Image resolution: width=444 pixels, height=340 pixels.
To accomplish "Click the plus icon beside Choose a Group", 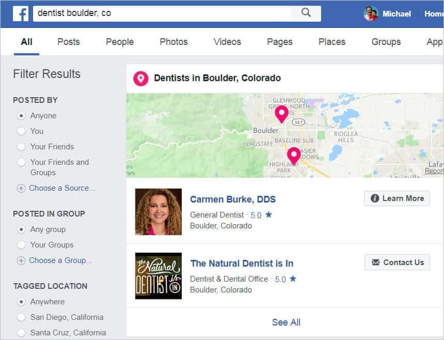I will [x=21, y=260].
